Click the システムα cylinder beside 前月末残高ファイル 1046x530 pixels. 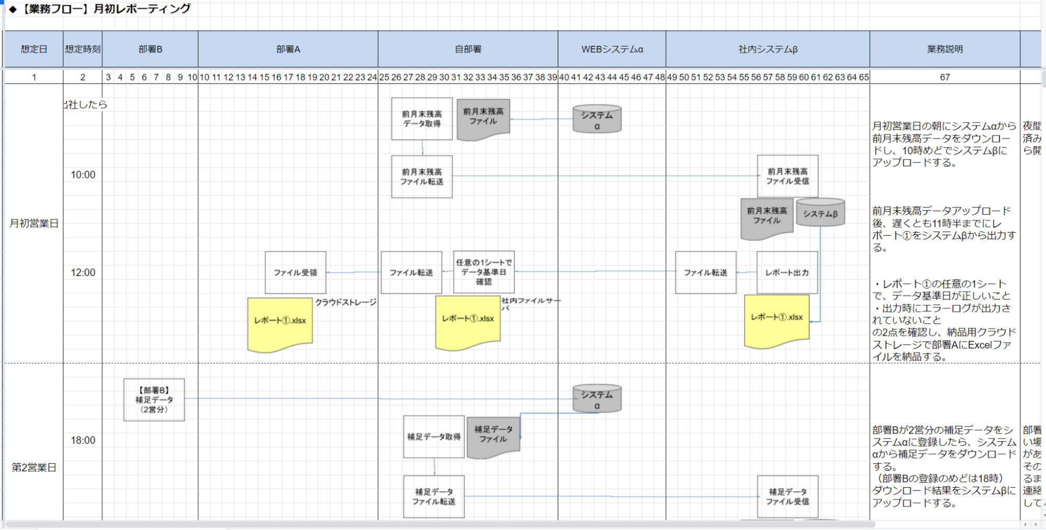point(597,120)
